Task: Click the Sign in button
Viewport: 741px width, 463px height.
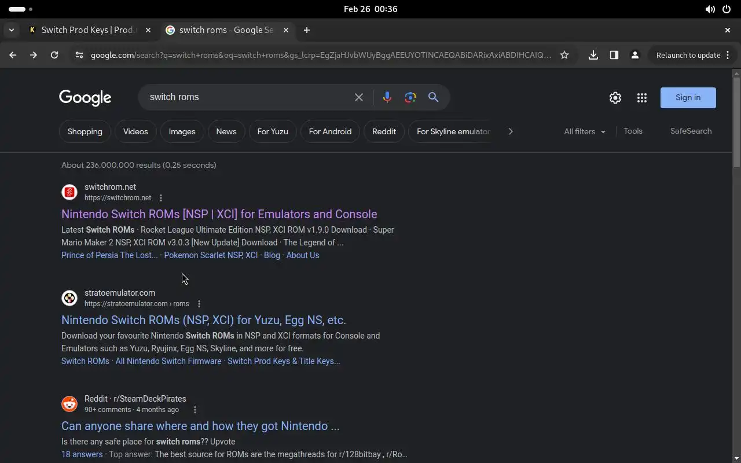Action: click(x=688, y=98)
